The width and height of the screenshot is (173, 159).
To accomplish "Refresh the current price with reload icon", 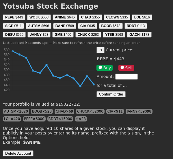I will [x=101, y=50].
